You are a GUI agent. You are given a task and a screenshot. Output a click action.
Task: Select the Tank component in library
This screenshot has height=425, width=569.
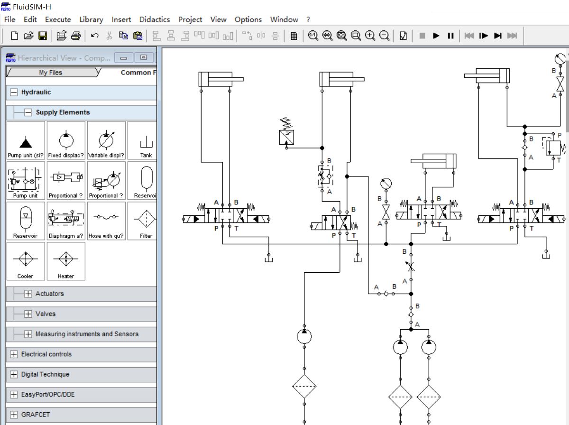click(146, 140)
